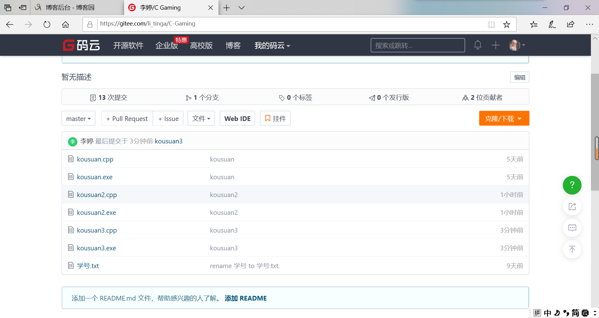599x318 pixels.
Task: Open the latest commit kousuan3 link in header
Action: [x=168, y=141]
